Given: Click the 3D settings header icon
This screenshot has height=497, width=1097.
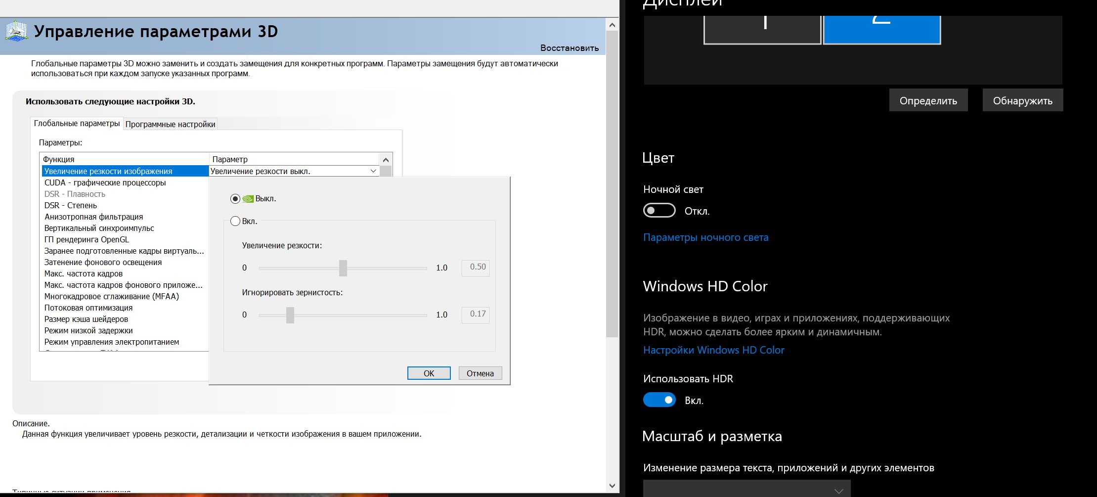Looking at the screenshot, I should [x=16, y=31].
